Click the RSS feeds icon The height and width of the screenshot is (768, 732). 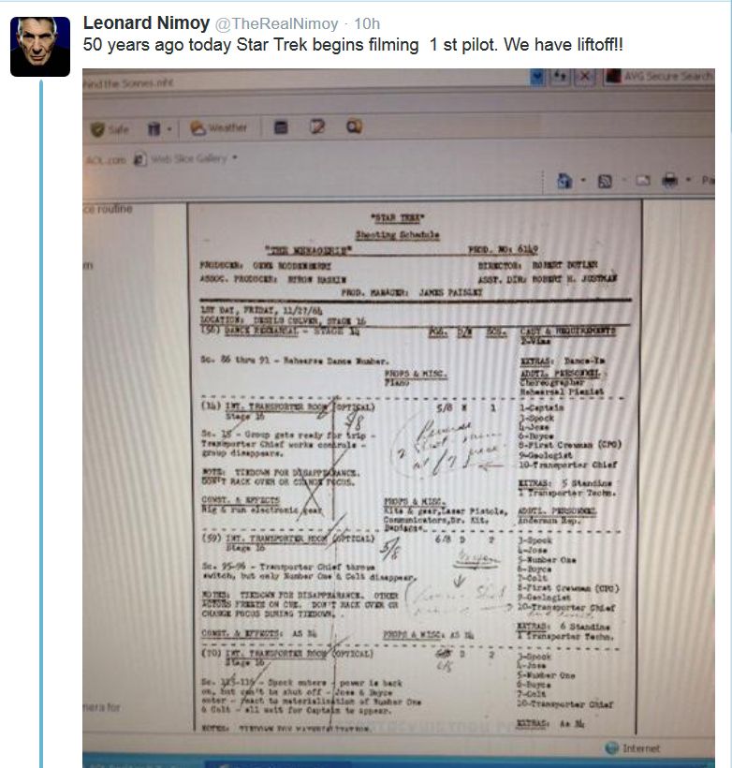(606, 181)
